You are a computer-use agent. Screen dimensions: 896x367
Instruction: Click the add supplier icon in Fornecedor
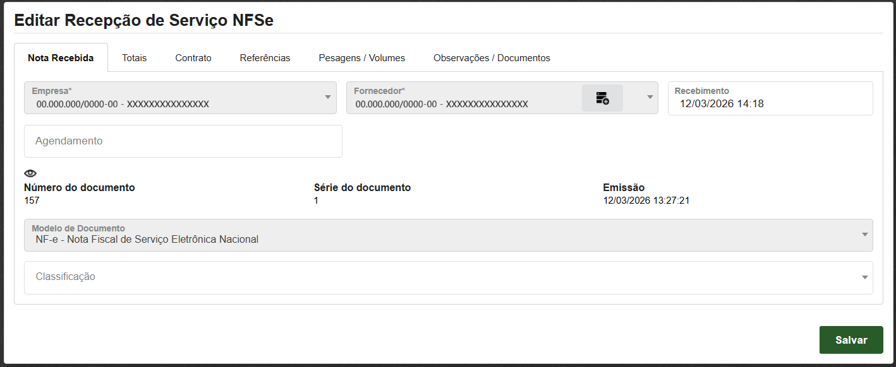(602, 98)
